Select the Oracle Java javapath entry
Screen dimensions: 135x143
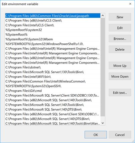tap(53, 16)
